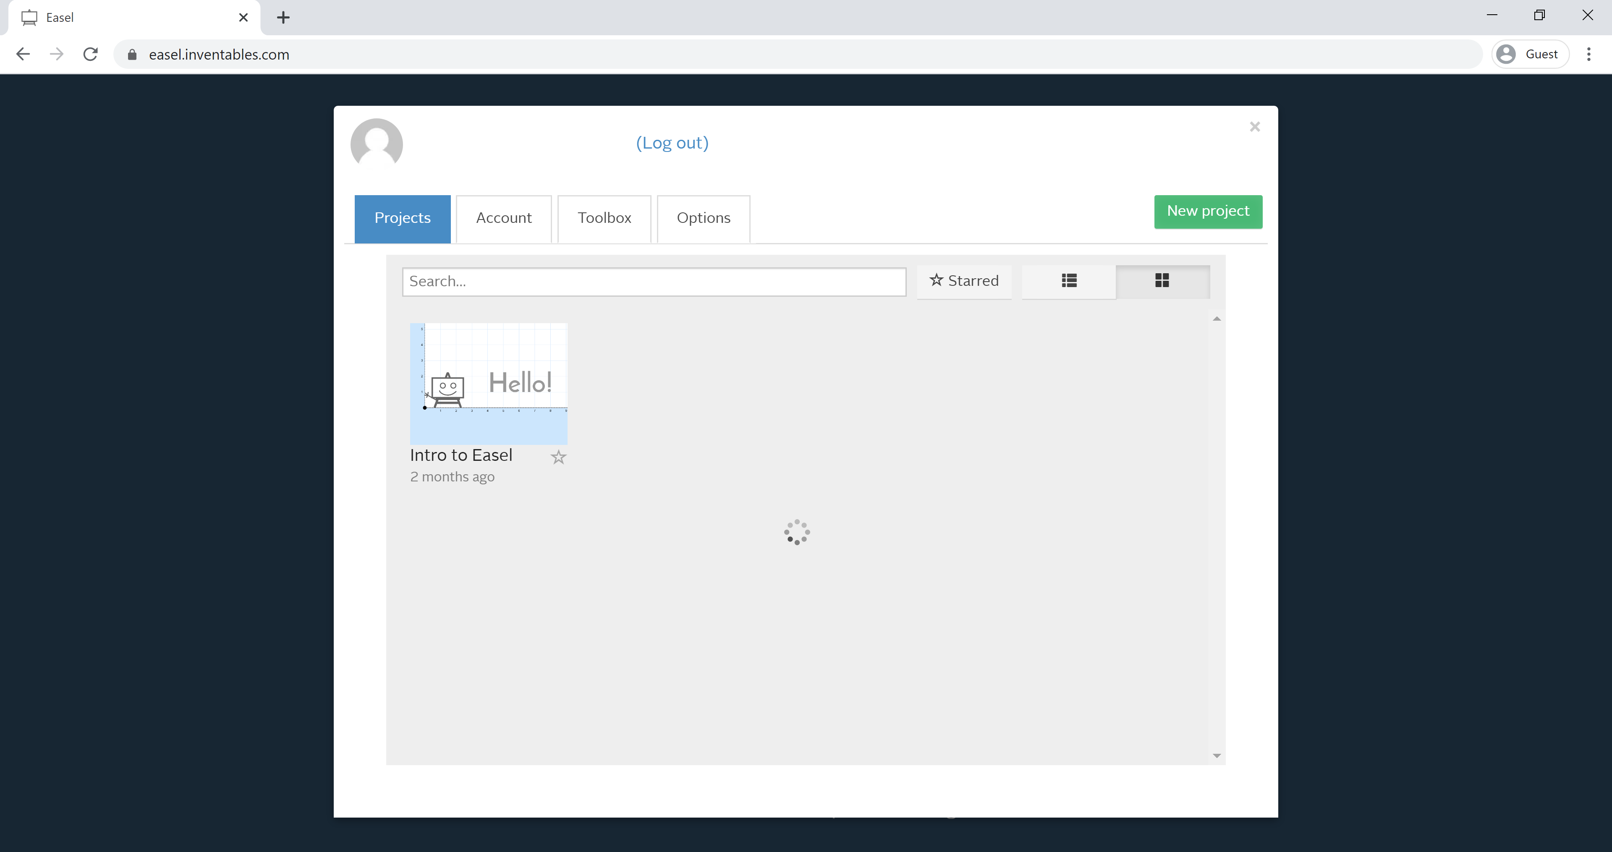Open the Intro to Easel thumbnail
The width and height of the screenshot is (1612, 852).
pyautogui.click(x=489, y=384)
